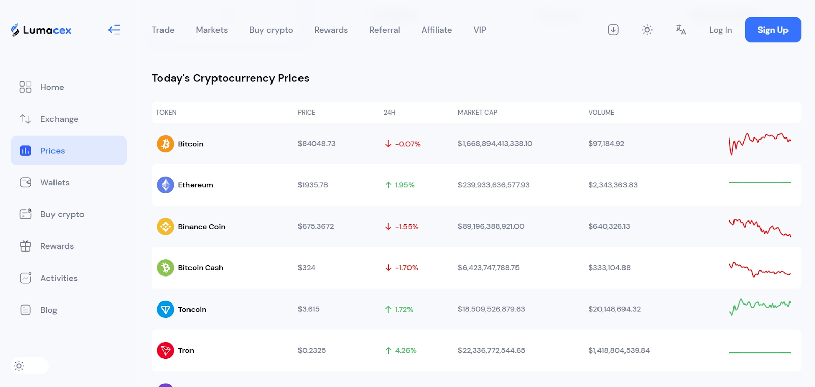Open language selector translate icon
The image size is (815, 387).
(x=681, y=30)
